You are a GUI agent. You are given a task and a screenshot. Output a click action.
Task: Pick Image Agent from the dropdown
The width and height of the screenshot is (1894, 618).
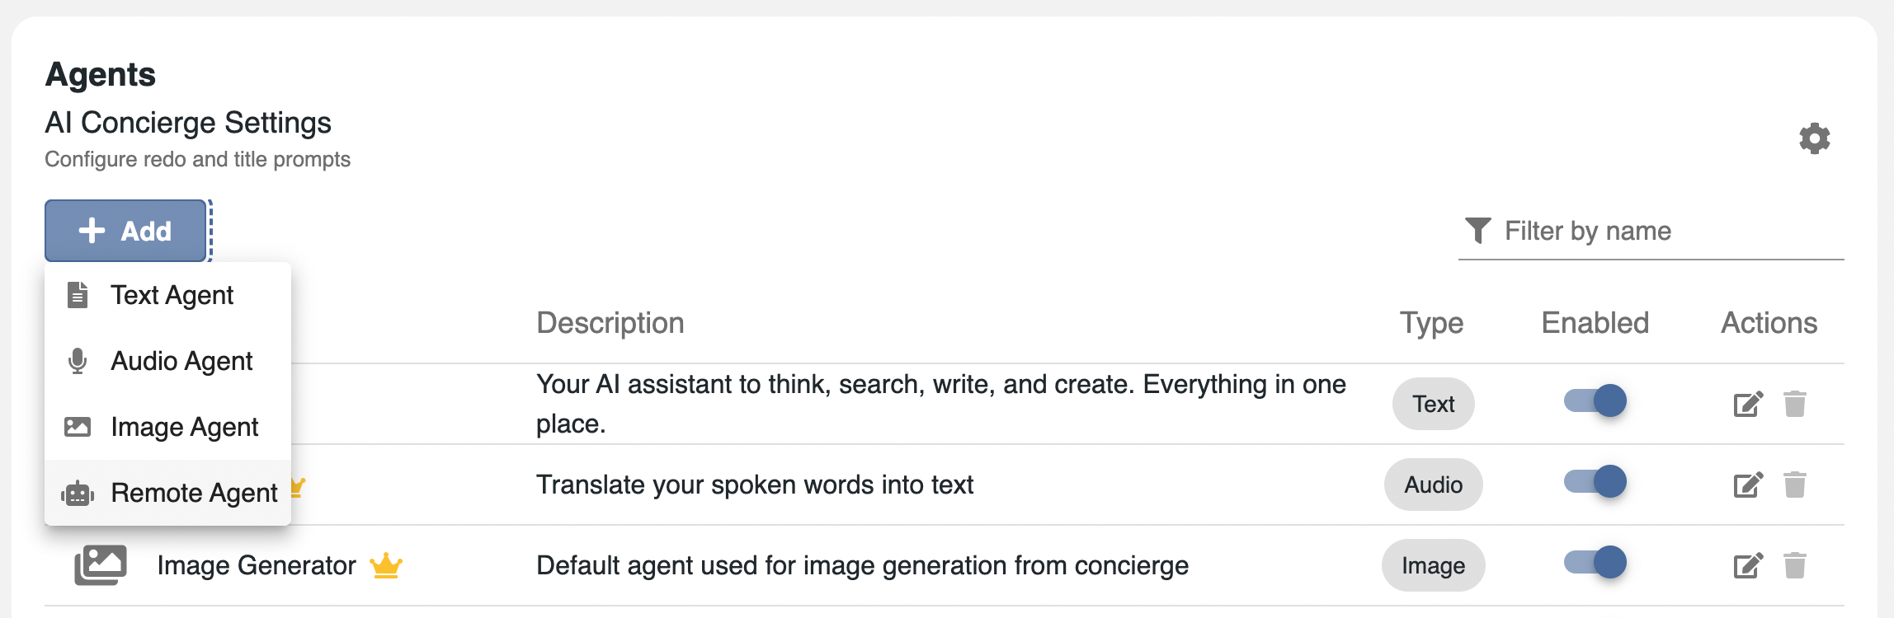coord(184,427)
